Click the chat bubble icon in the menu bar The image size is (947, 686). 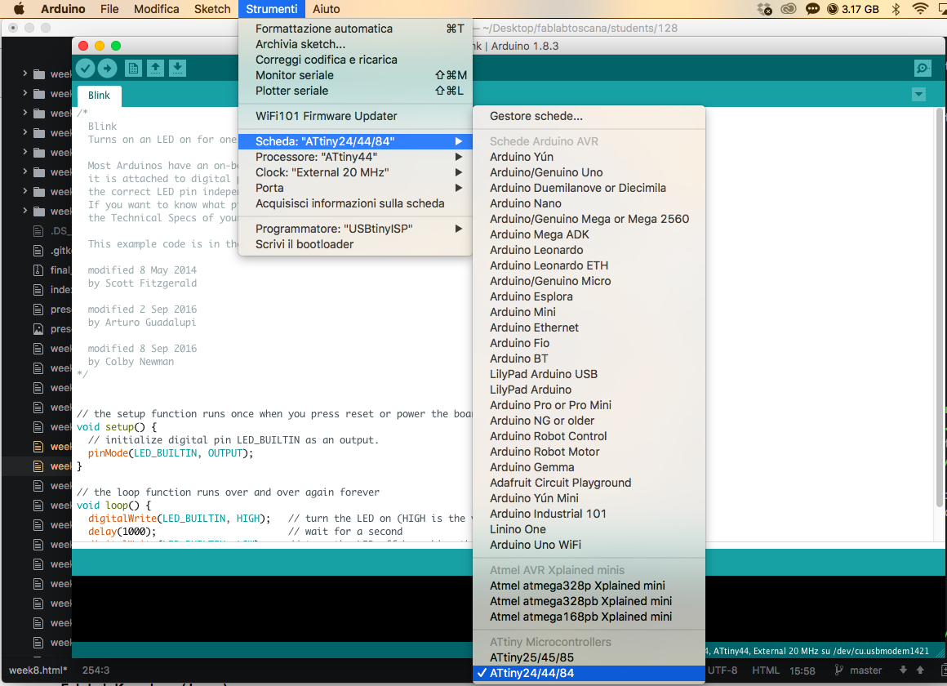click(x=812, y=9)
